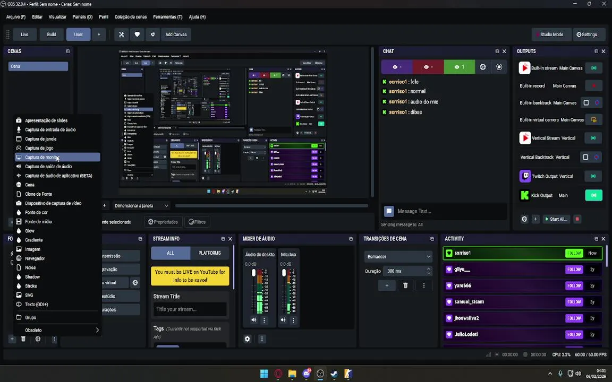The image size is (612, 382).
Task: Start the Built-in stream Main Canvas output
Action: (593, 68)
